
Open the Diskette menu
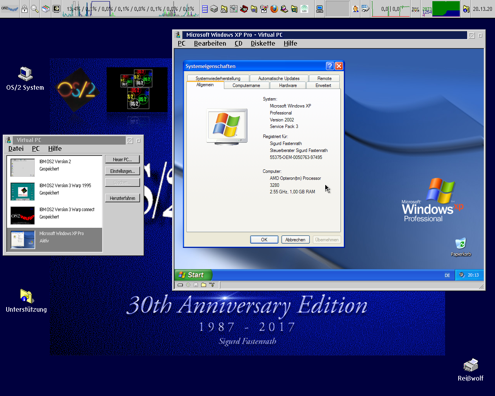263,44
